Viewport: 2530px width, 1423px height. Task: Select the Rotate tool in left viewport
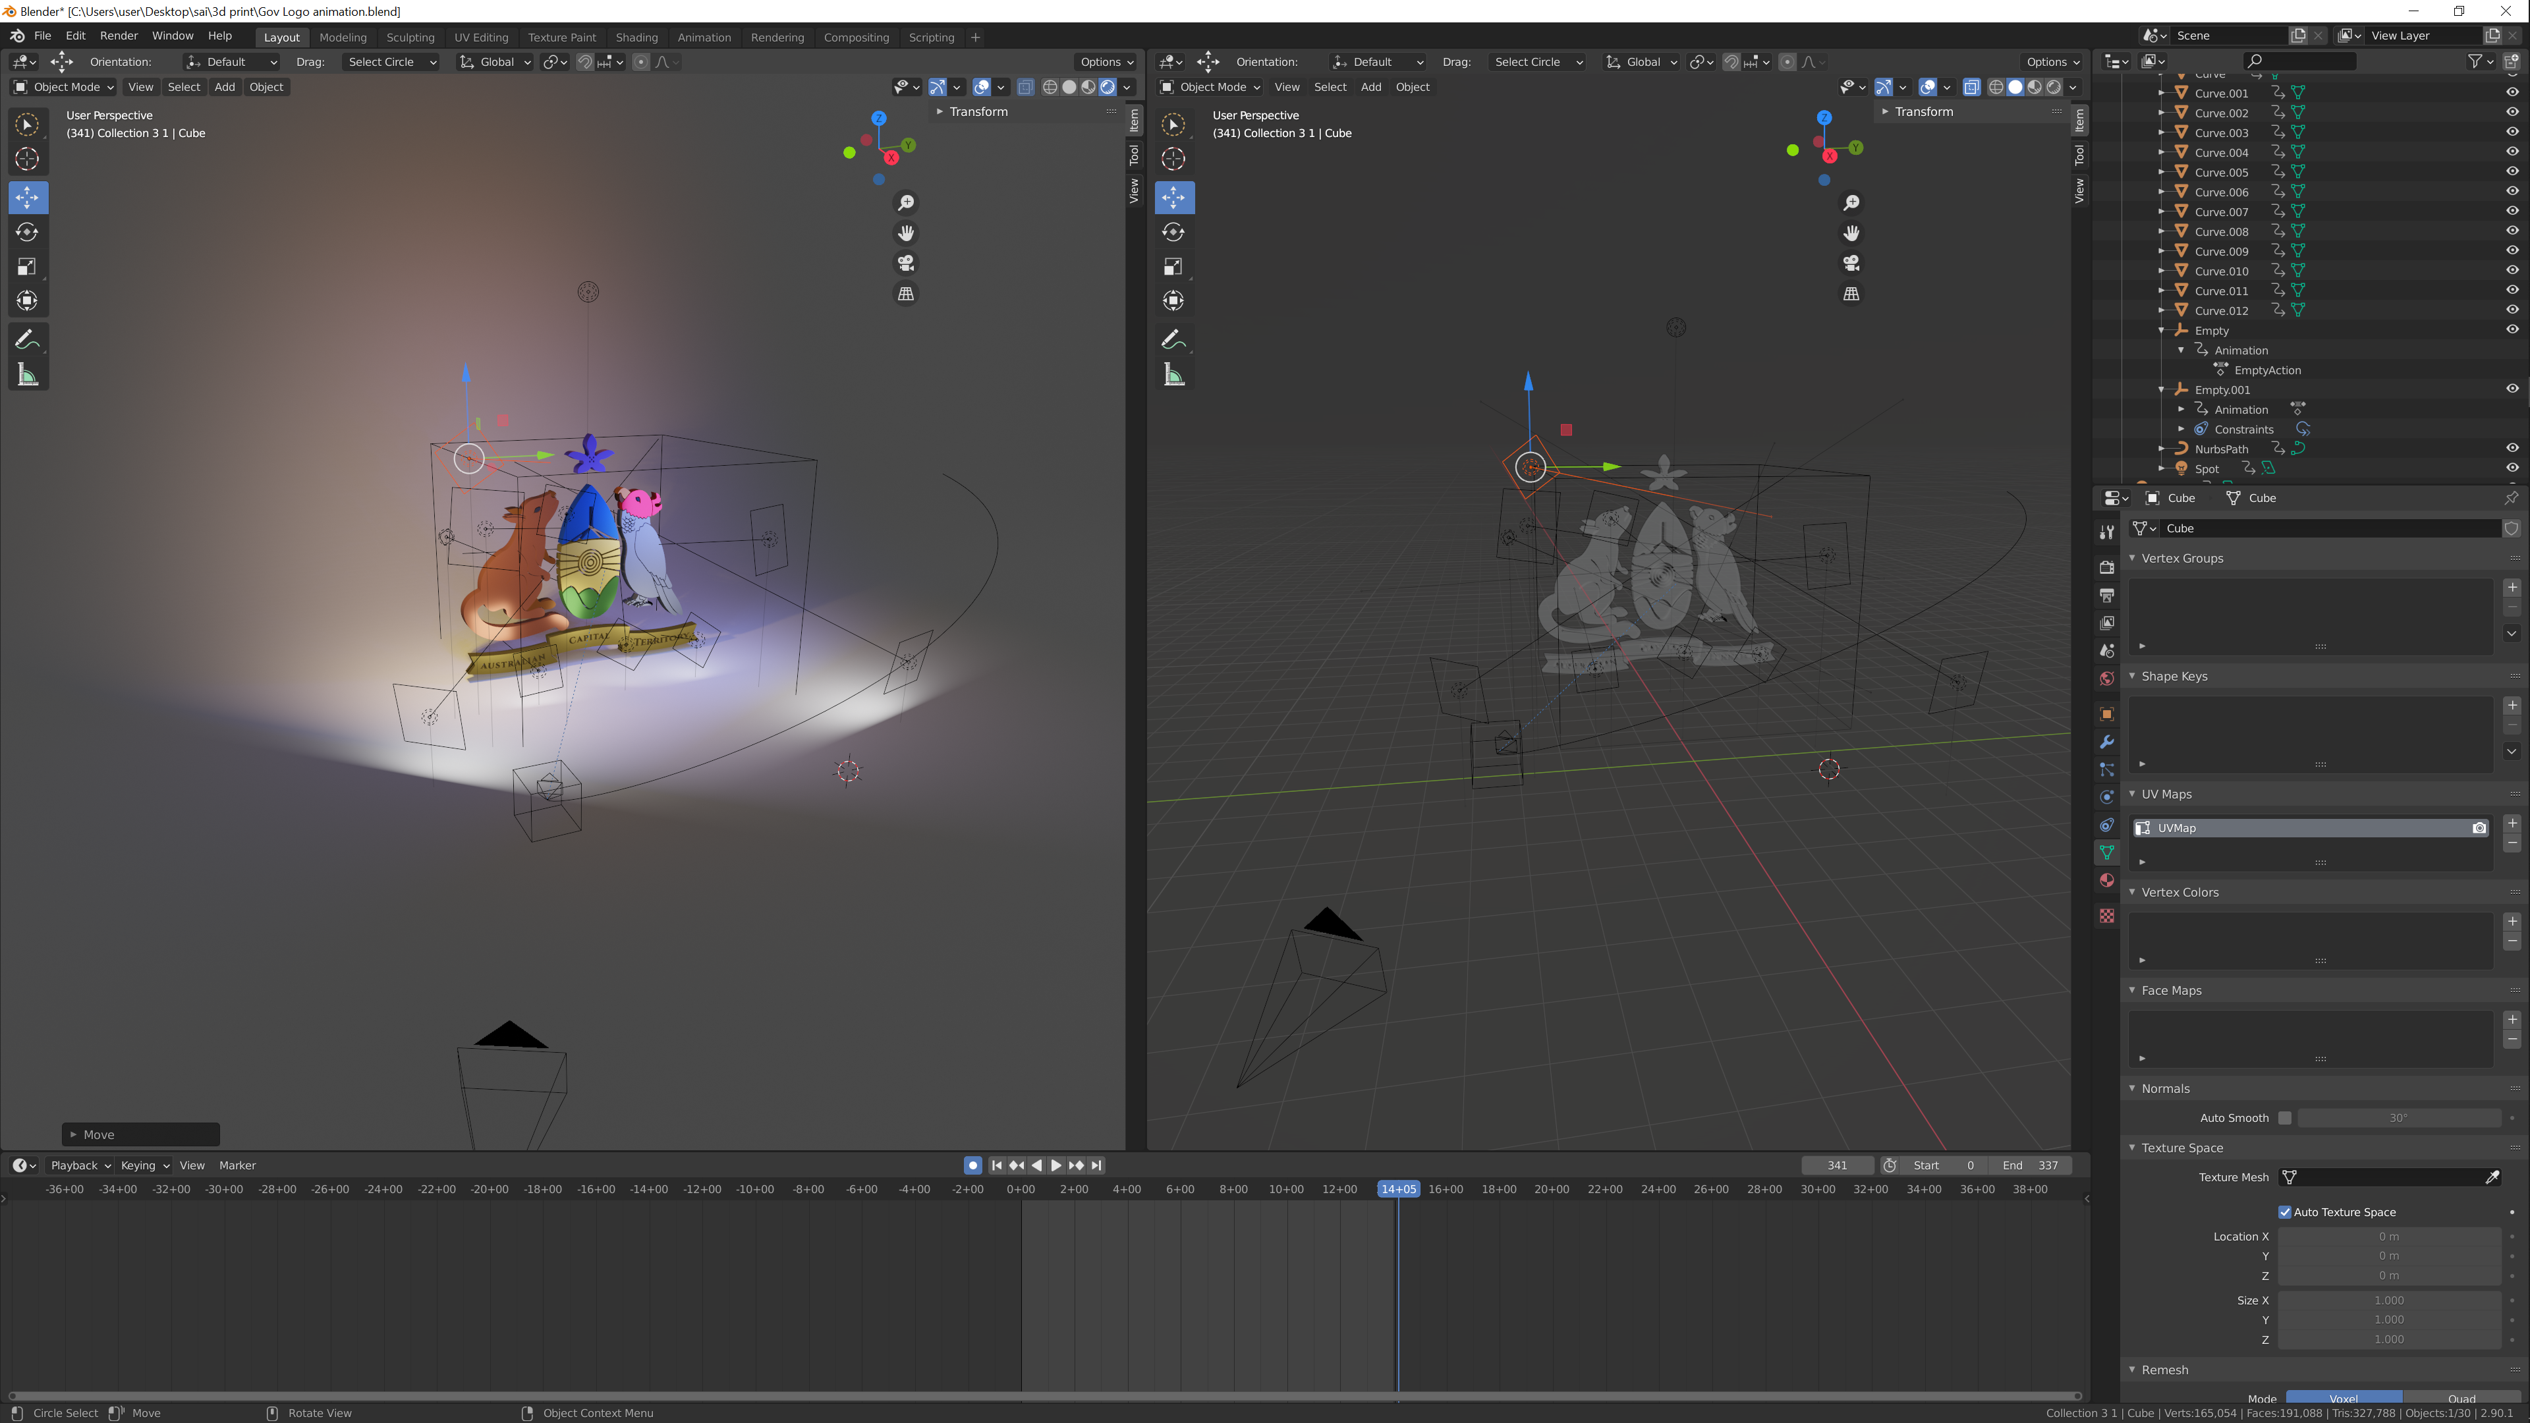pyautogui.click(x=28, y=232)
